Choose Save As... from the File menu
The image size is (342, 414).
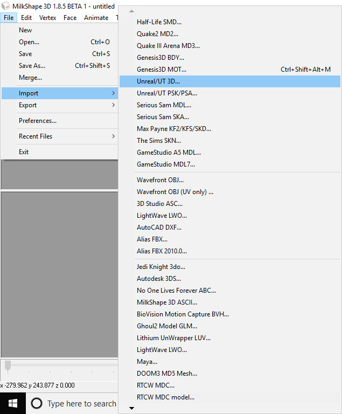(60, 65)
